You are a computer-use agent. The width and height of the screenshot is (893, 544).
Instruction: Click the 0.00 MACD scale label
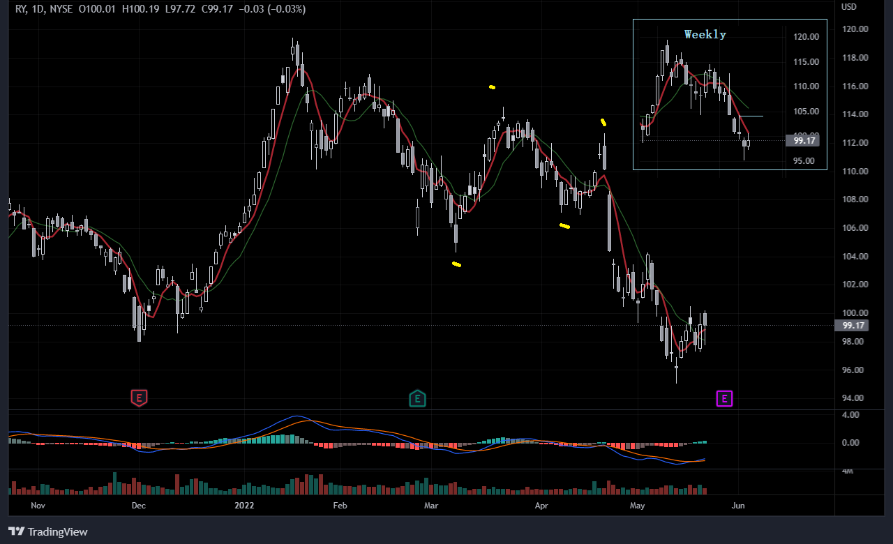(850, 443)
